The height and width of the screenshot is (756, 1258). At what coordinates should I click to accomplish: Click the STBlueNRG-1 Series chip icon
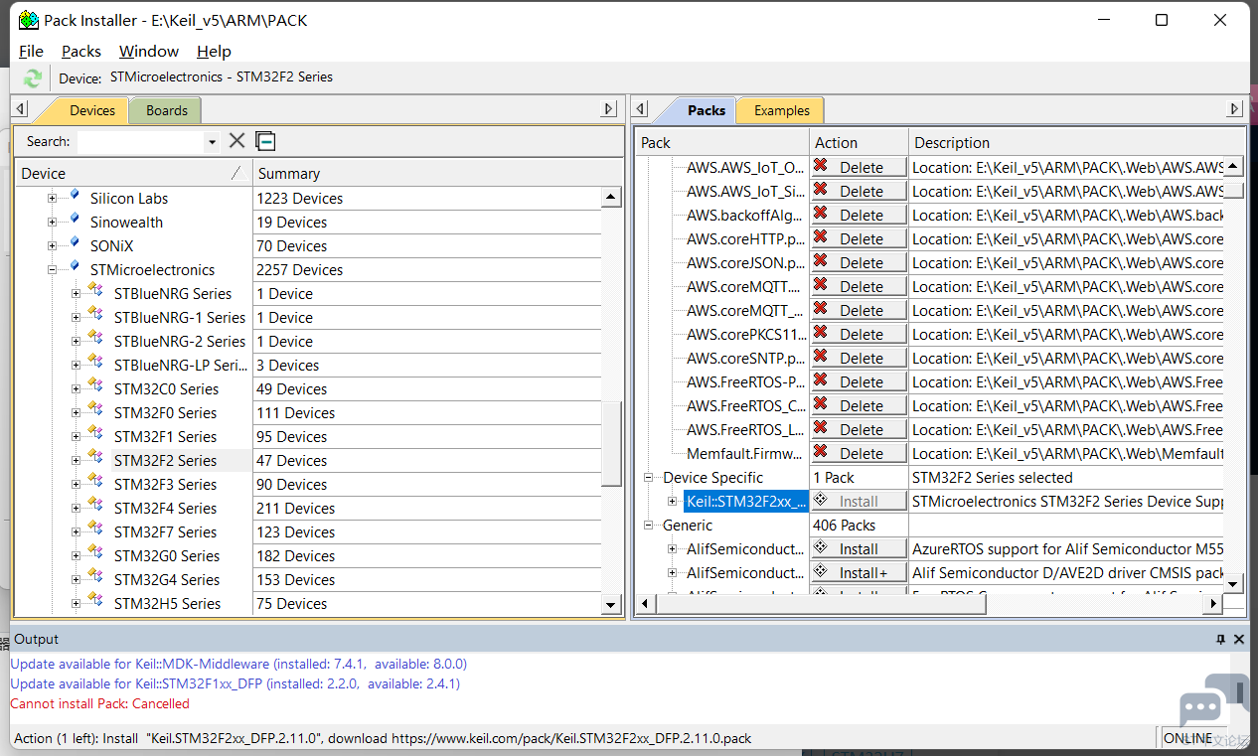pyautogui.click(x=96, y=316)
